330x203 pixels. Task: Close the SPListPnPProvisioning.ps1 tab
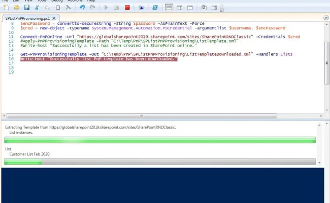point(54,18)
